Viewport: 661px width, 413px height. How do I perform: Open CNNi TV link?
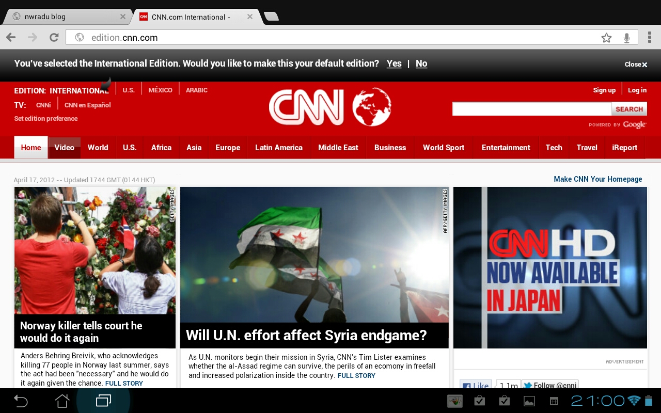coord(43,105)
